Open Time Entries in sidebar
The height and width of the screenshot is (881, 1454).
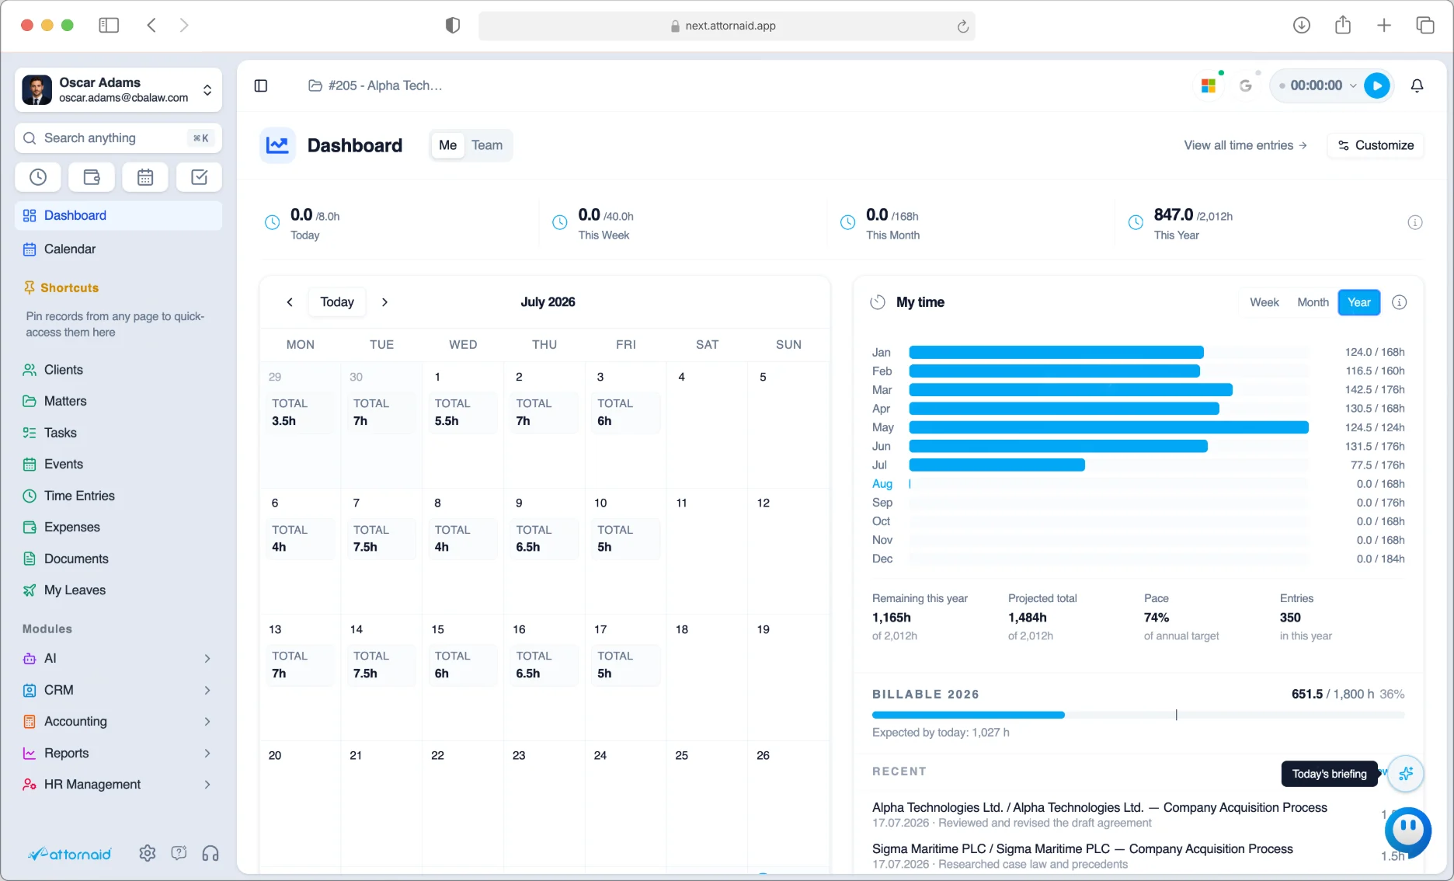(118, 496)
